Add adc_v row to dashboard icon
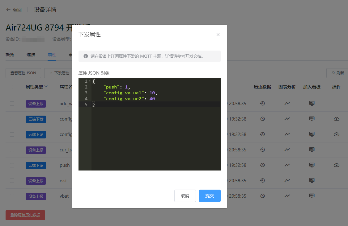 [312, 103]
